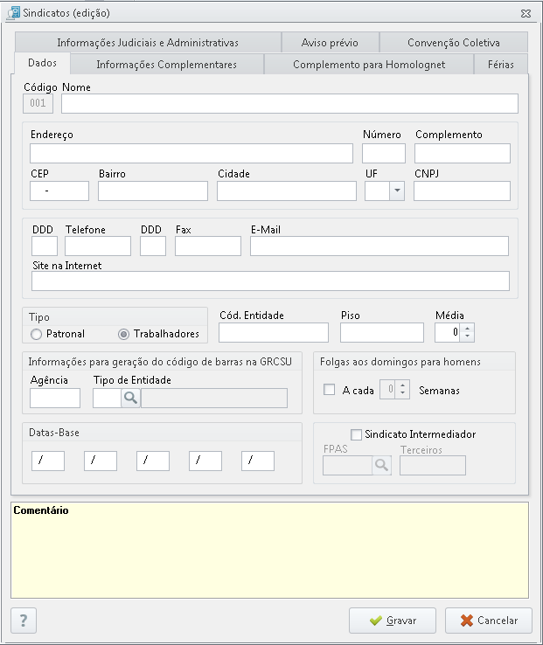The image size is (543, 645).
Task: Click the first Datas-Base date field
Action: (x=48, y=461)
